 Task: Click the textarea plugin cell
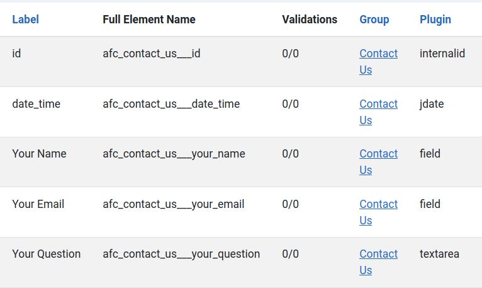pos(439,254)
